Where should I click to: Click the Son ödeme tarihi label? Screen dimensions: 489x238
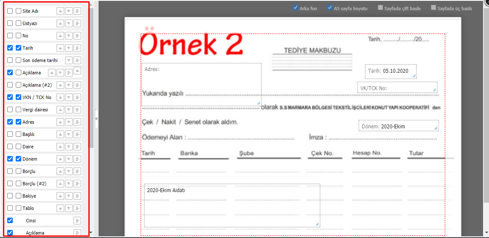40,60
